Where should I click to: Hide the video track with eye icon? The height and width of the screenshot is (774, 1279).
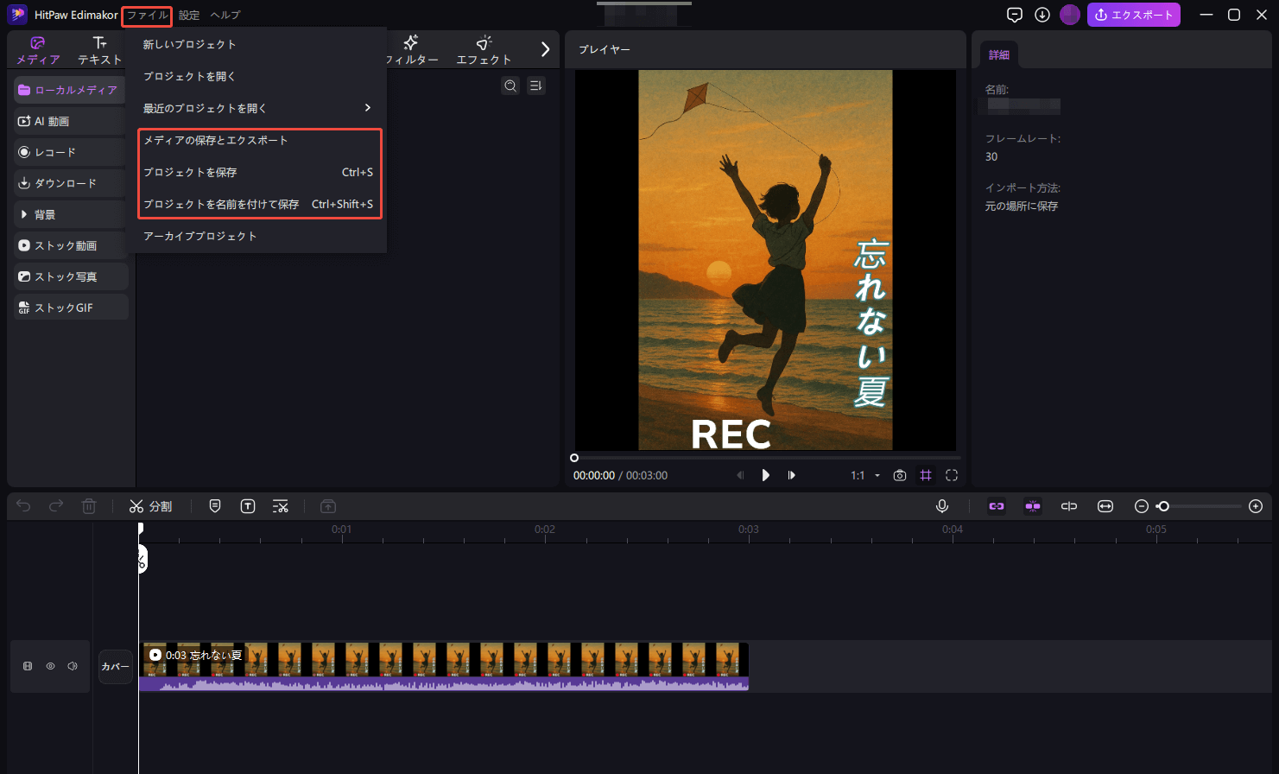50,666
